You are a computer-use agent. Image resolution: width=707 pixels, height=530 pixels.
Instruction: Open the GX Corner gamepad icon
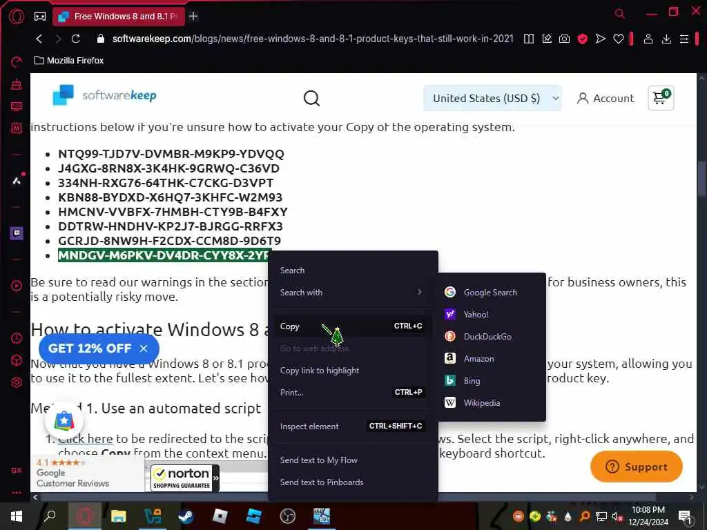pos(40,17)
